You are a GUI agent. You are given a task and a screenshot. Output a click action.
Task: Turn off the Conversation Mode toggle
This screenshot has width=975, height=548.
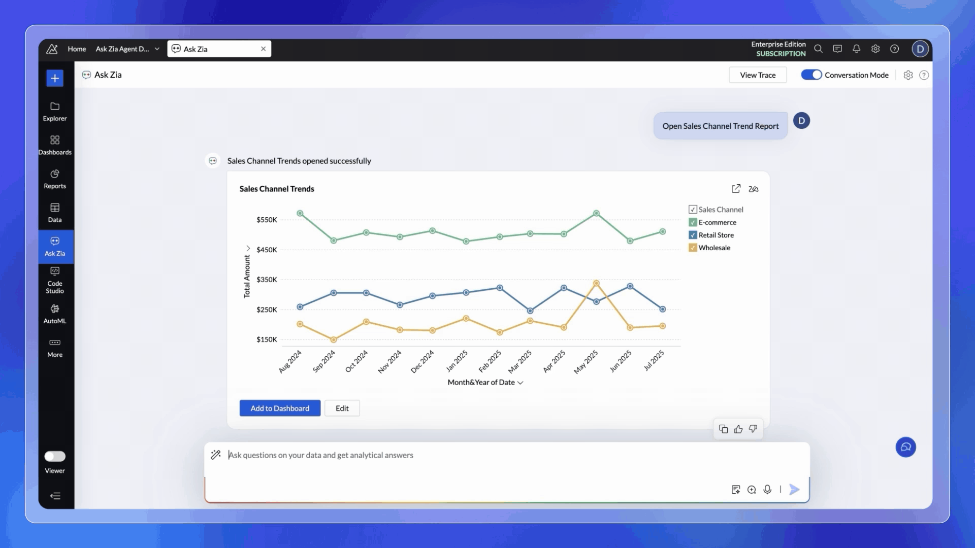(811, 75)
